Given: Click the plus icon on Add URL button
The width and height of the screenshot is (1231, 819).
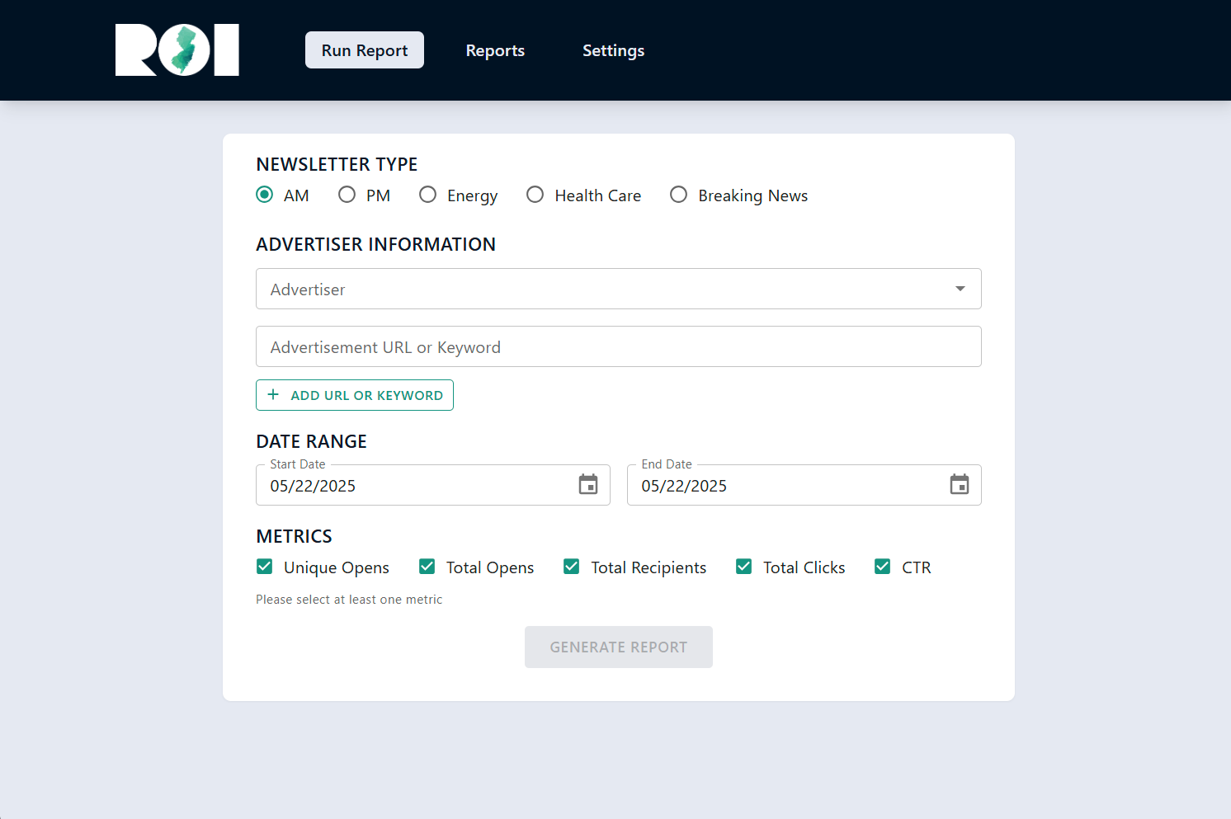Looking at the screenshot, I should 273,395.
